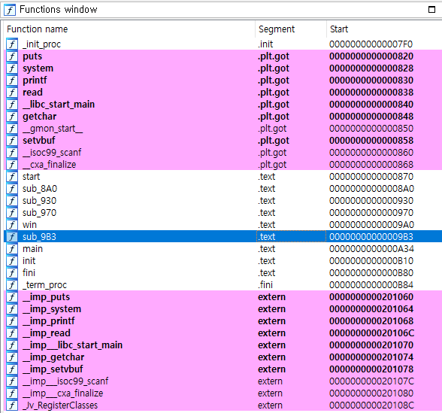Select the __imp___isoc99_scanf entry
The width and height of the screenshot is (442, 413).
point(65,381)
